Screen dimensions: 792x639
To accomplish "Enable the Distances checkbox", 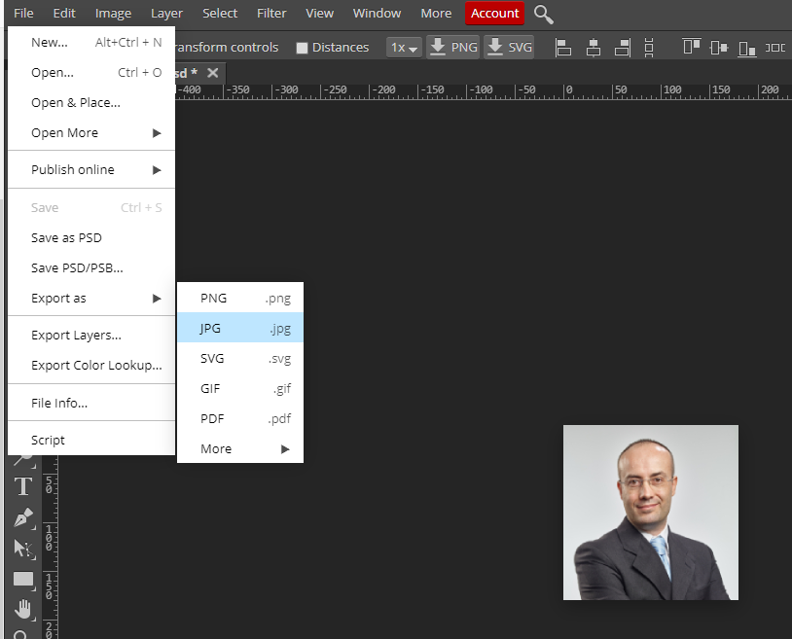I will (x=302, y=48).
